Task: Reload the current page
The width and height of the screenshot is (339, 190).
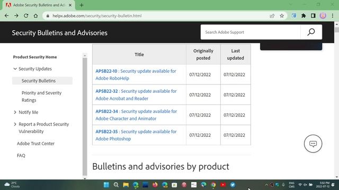Action: pos(26,16)
